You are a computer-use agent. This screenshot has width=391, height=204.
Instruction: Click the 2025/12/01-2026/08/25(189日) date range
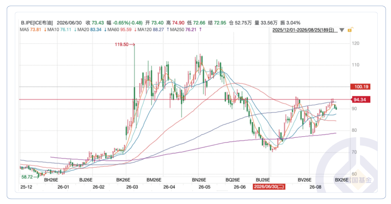click(303, 30)
